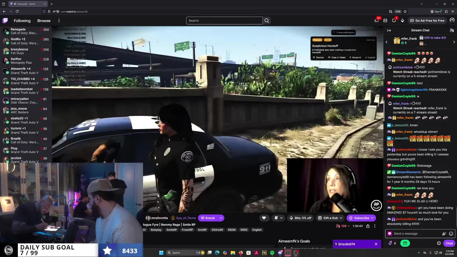Open the emote picker smiley in chat

tap(451, 234)
